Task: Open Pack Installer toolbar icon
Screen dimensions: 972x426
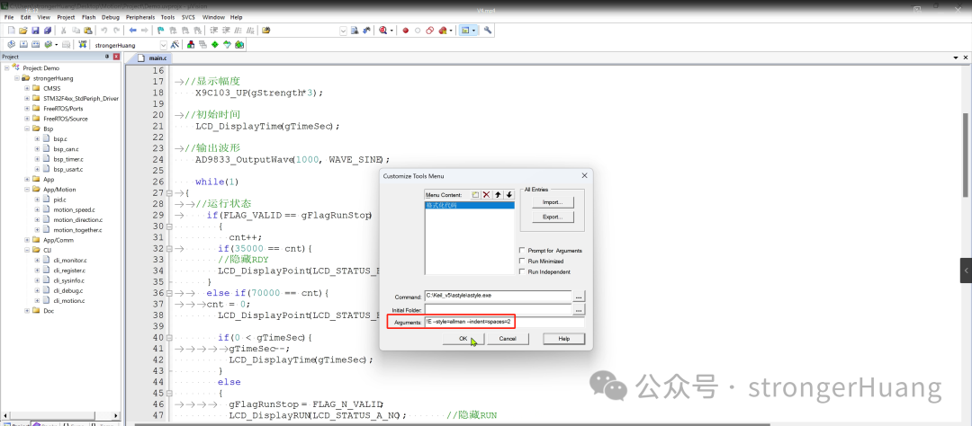Action: [239, 45]
